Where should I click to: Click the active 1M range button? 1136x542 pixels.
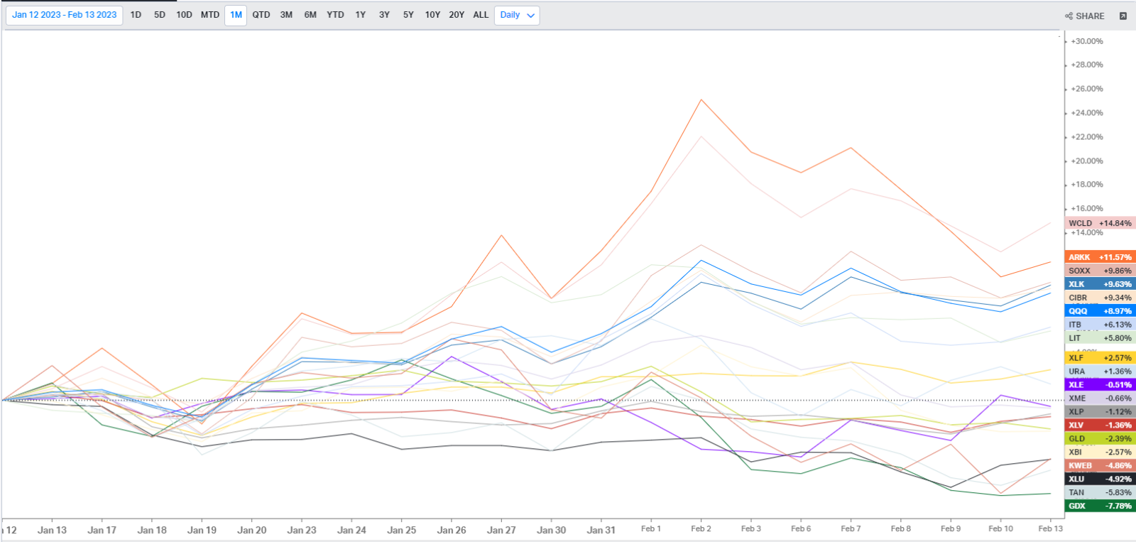[236, 15]
